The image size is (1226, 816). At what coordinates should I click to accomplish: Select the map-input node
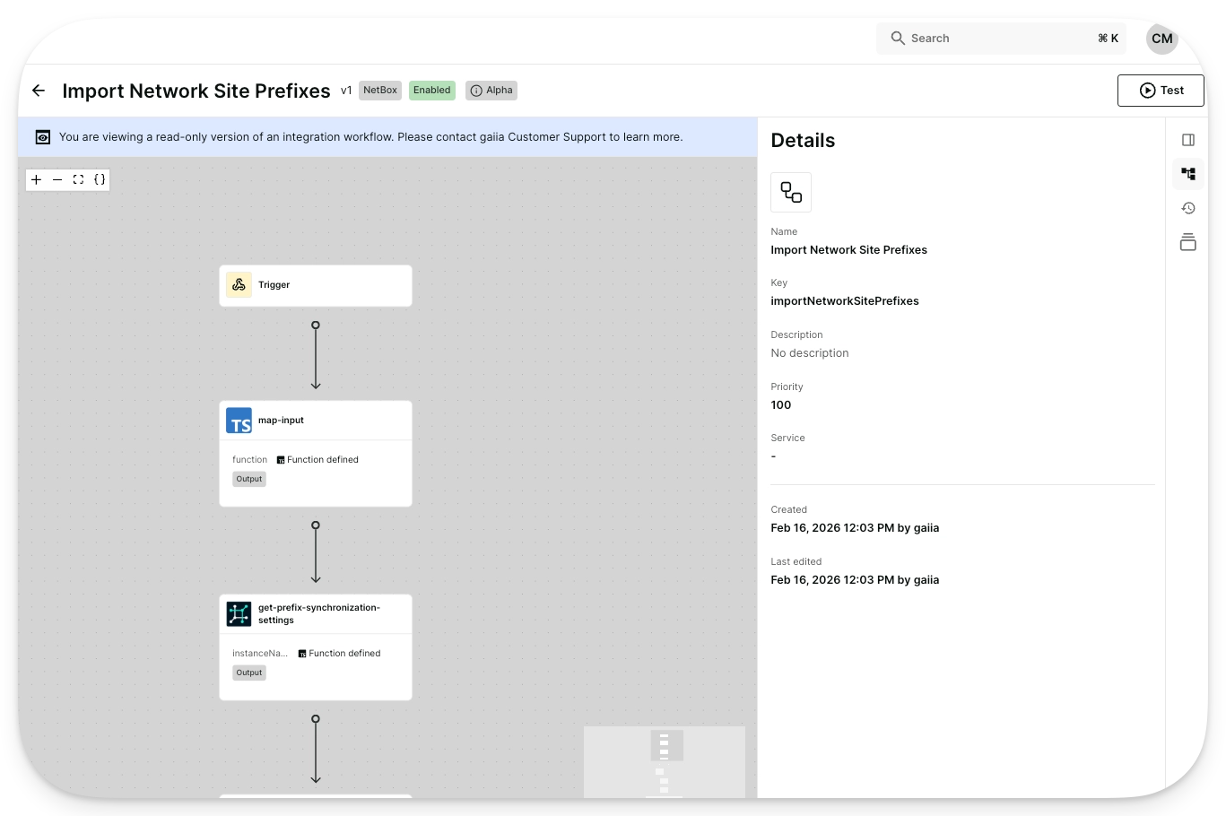click(x=316, y=454)
